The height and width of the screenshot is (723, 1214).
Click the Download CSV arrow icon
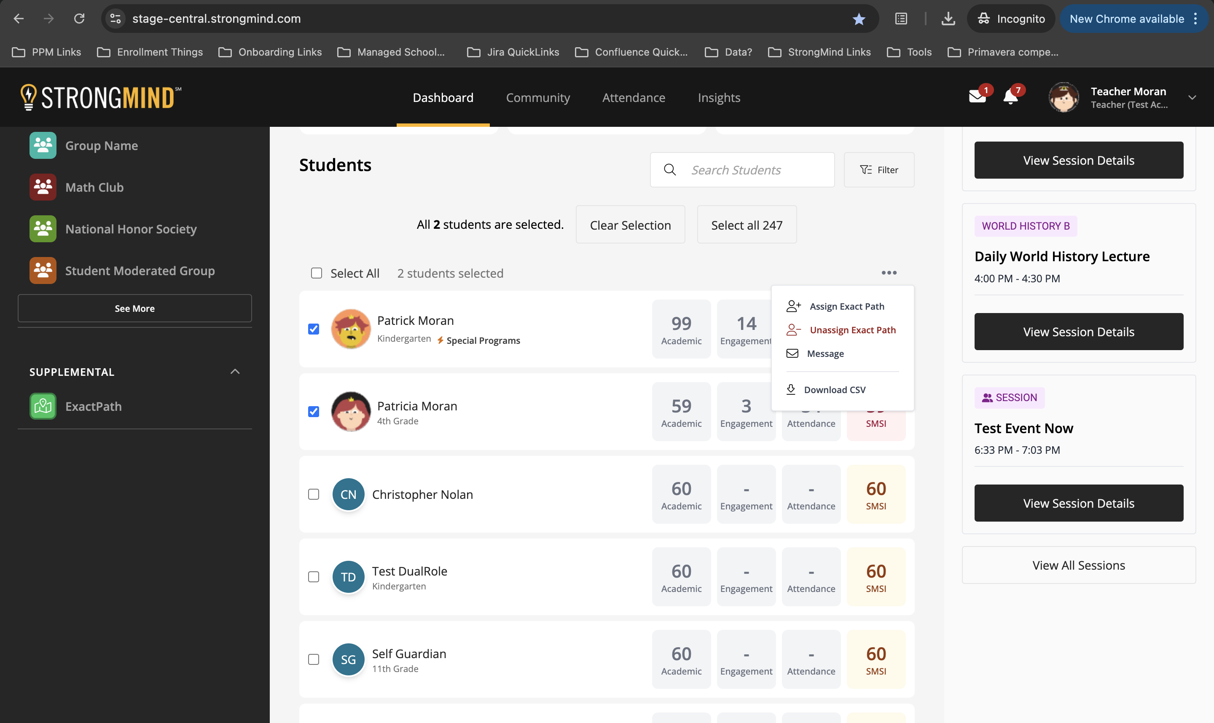pos(791,389)
